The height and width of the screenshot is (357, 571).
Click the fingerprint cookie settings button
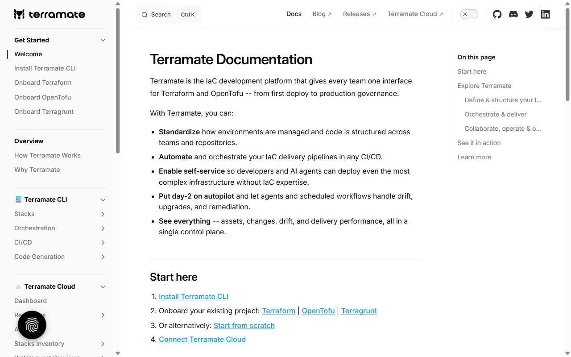point(32,325)
